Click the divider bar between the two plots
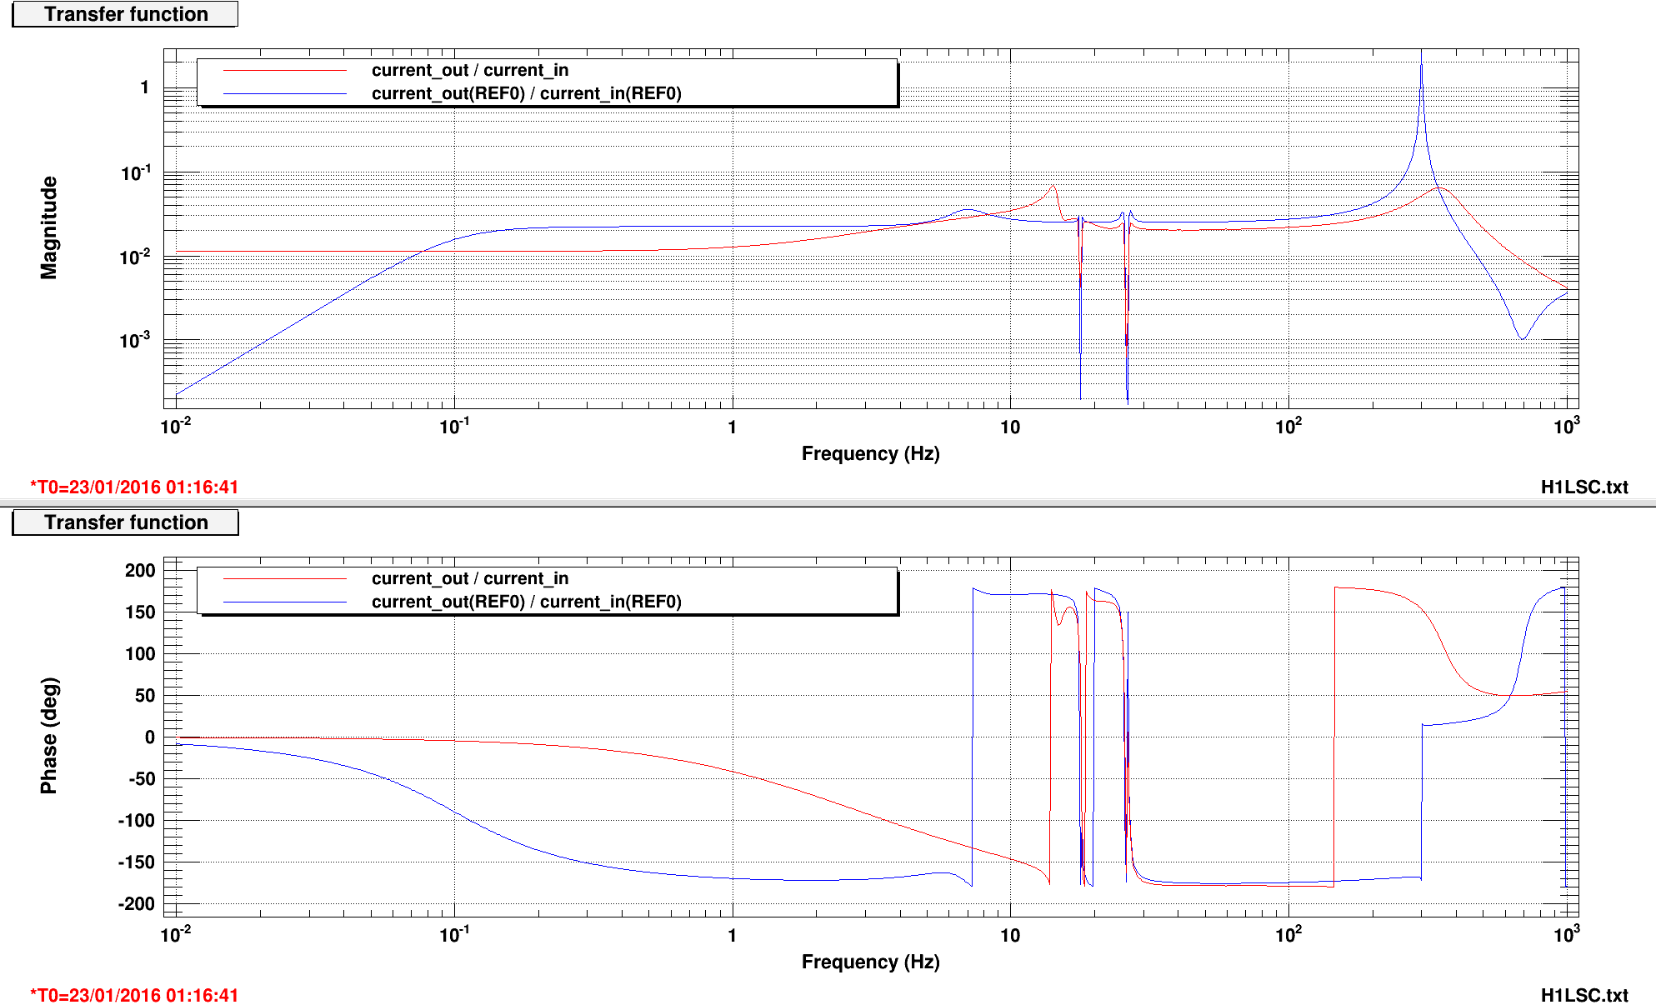1656x1005 pixels. (828, 502)
